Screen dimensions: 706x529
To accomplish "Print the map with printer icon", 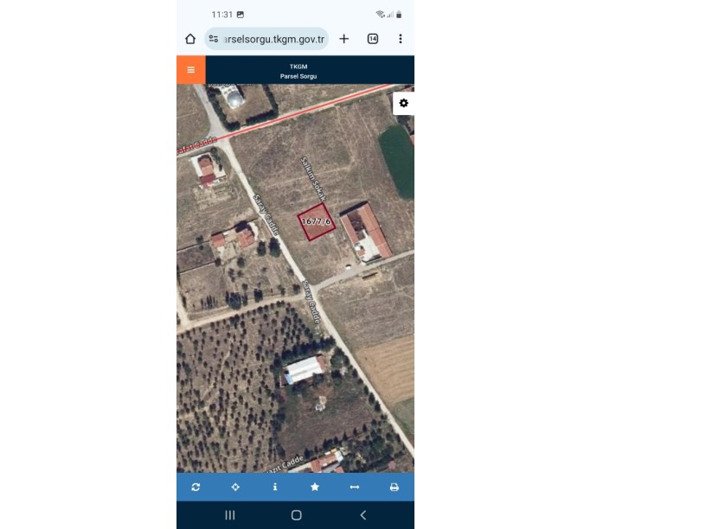I will [x=394, y=488].
